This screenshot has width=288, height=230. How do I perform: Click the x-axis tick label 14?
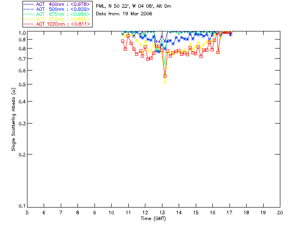pyautogui.click(x=179, y=212)
